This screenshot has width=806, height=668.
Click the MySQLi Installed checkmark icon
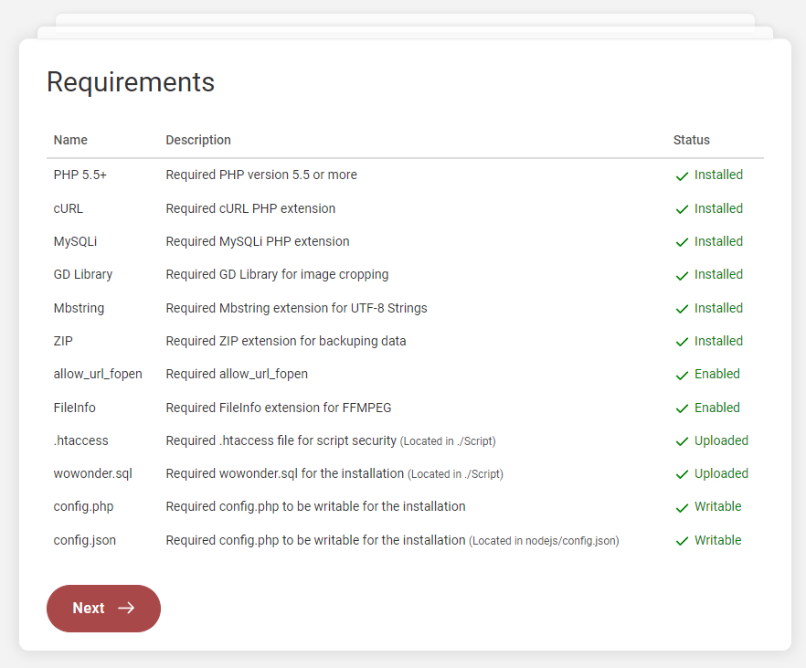pos(682,242)
